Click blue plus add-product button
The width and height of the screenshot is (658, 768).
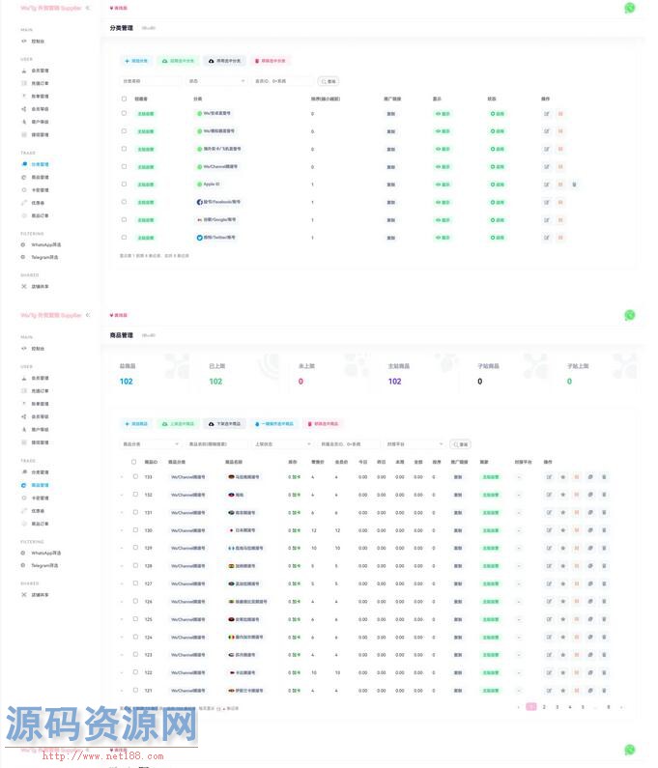pos(136,424)
